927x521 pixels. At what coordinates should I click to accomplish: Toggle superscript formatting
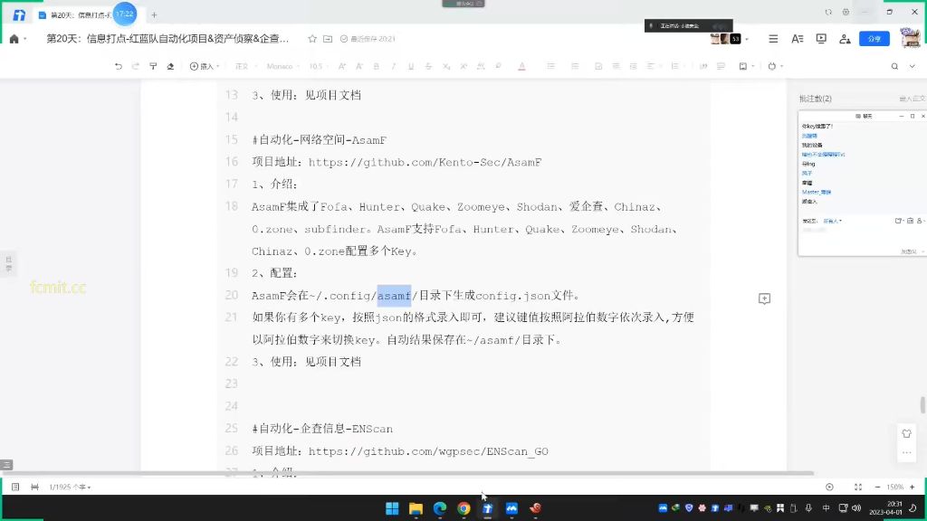tap(463, 66)
